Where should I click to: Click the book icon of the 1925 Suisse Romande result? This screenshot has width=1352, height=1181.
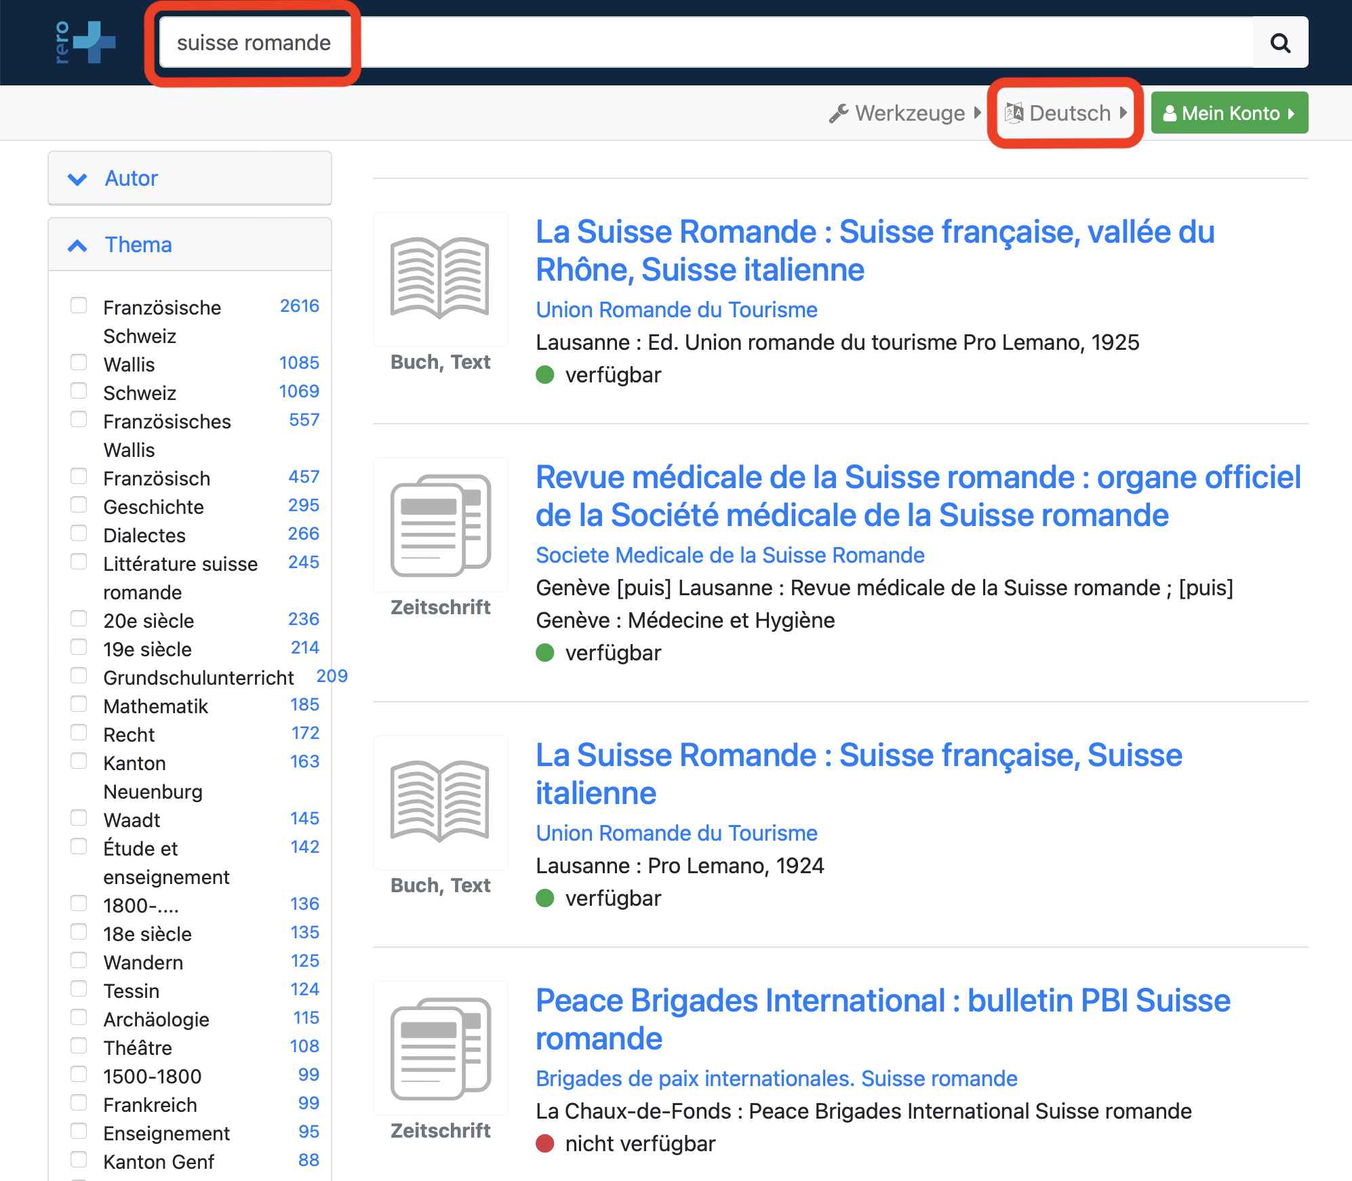(440, 278)
